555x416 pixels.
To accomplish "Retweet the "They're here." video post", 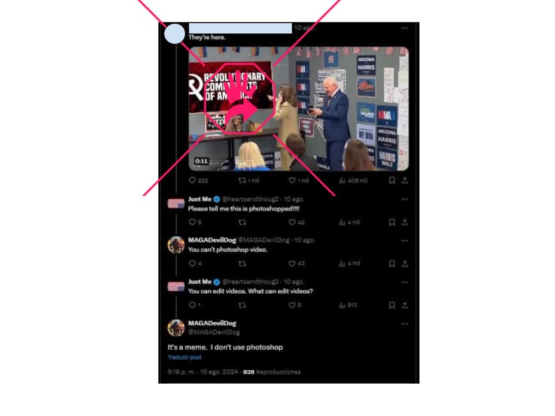I will coord(249,180).
